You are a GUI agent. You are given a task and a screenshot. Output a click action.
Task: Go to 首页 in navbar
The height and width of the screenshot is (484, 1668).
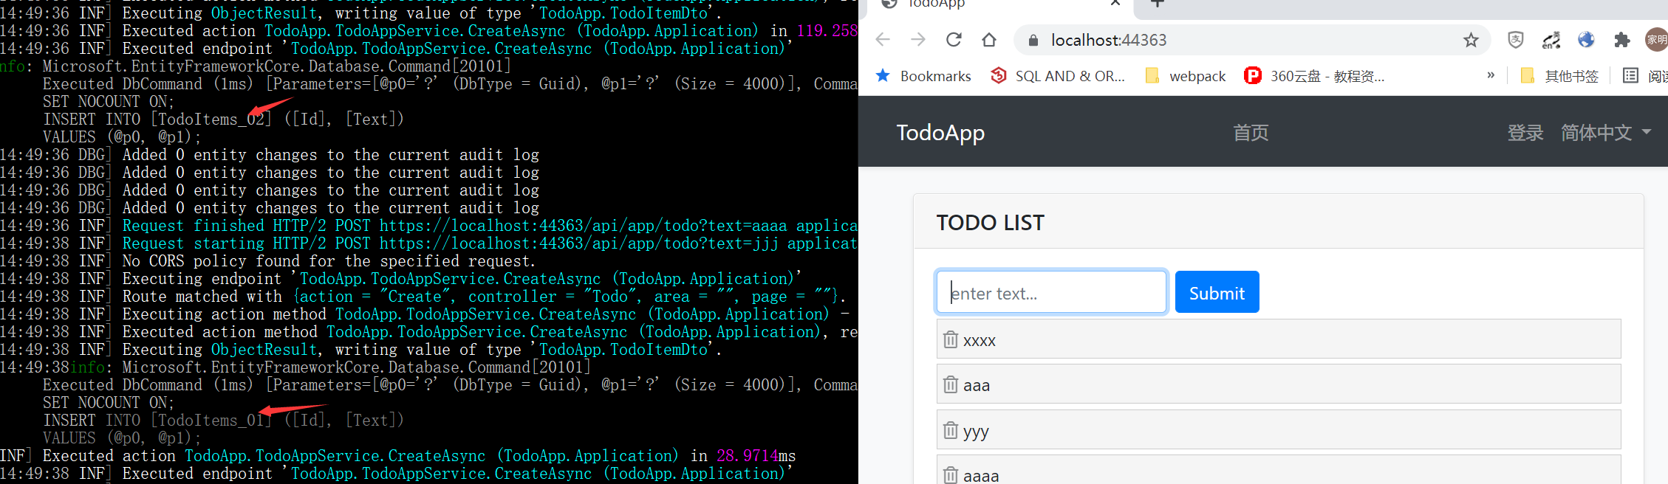1251,133
